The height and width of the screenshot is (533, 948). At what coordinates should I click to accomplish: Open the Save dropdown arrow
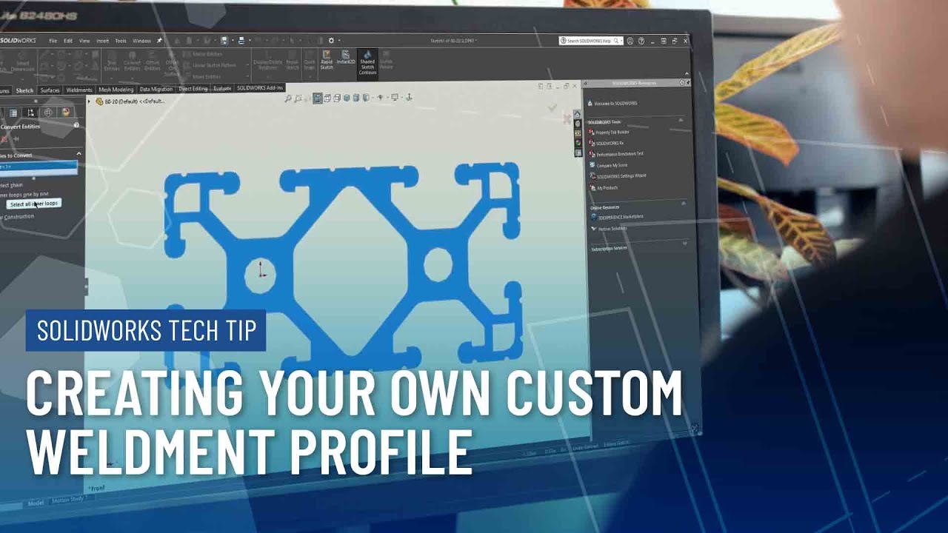click(x=233, y=40)
